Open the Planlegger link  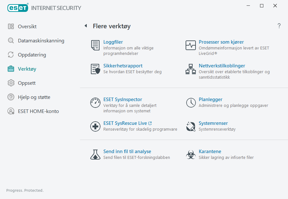(x=210, y=99)
